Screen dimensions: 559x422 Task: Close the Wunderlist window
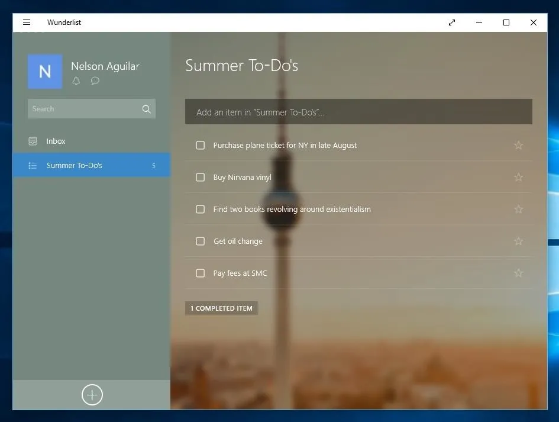click(x=534, y=22)
